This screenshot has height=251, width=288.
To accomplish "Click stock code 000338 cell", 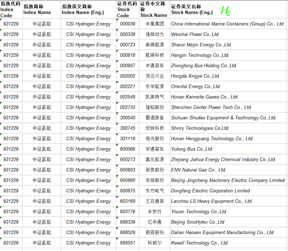I will 128,34.
